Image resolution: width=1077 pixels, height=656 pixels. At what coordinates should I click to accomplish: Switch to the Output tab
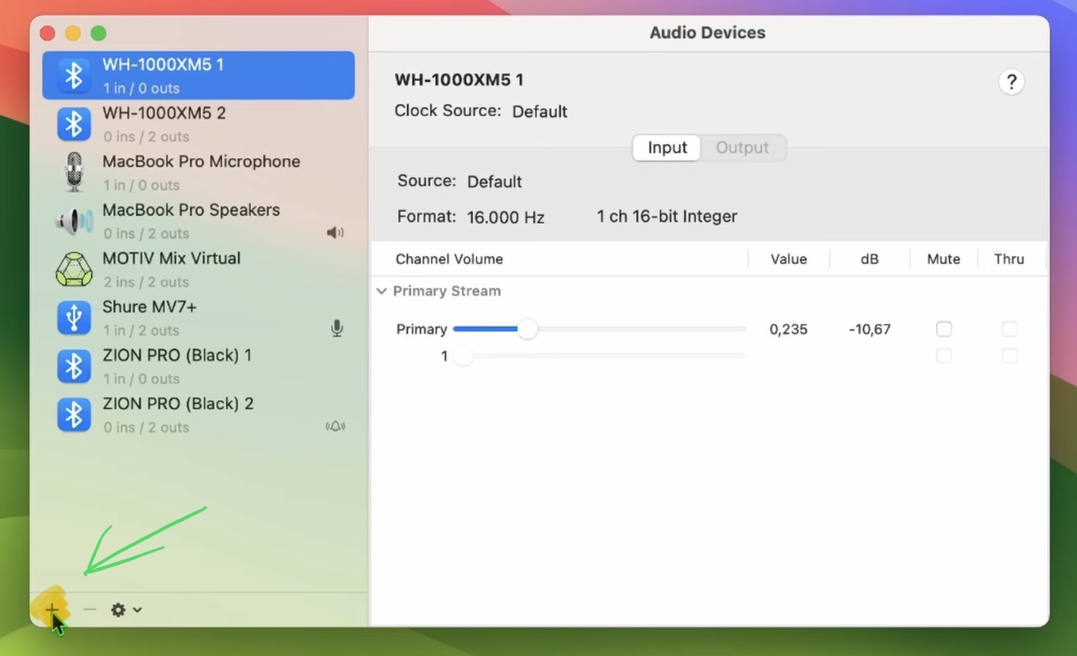click(742, 148)
